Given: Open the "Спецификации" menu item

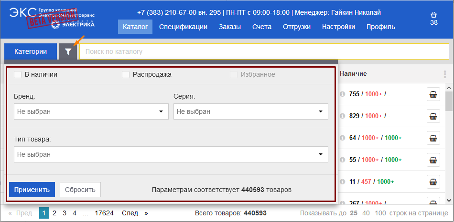Looking at the screenshot, I should tap(183, 27).
